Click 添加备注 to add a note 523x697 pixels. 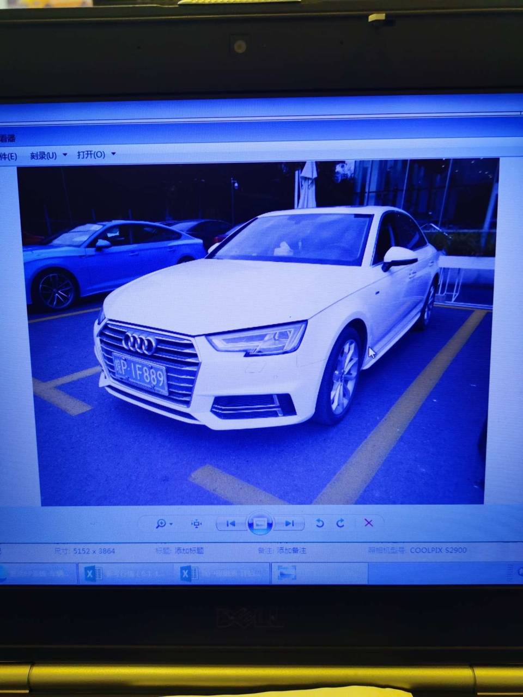pyautogui.click(x=292, y=551)
